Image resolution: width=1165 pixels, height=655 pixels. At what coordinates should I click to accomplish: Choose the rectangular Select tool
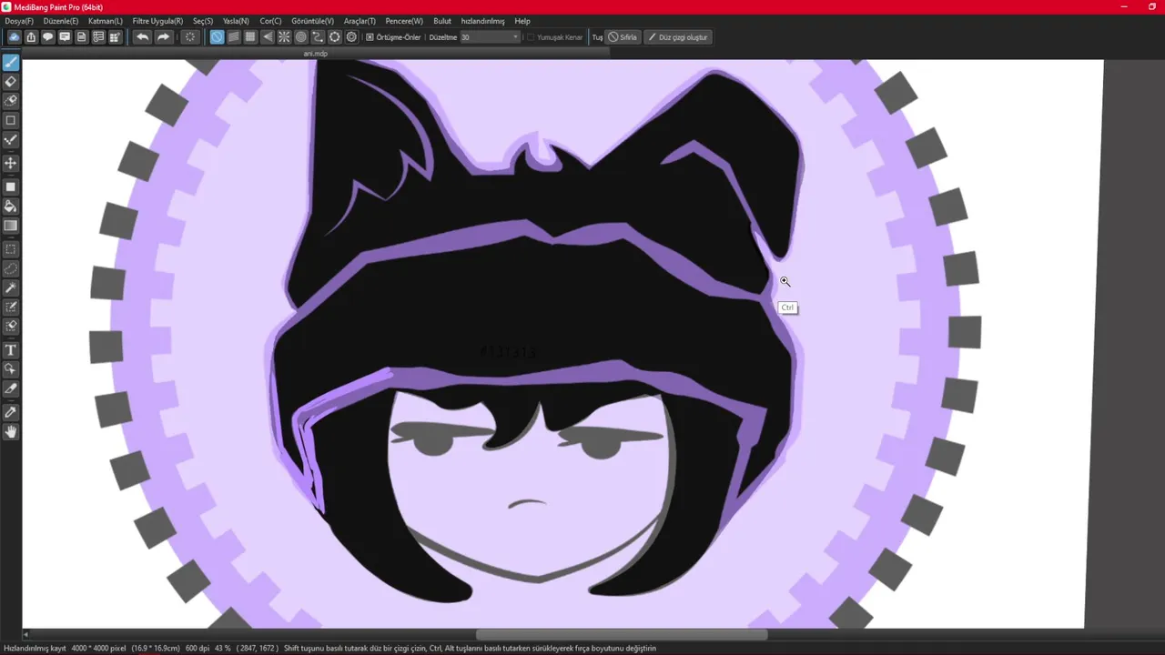[11, 249]
